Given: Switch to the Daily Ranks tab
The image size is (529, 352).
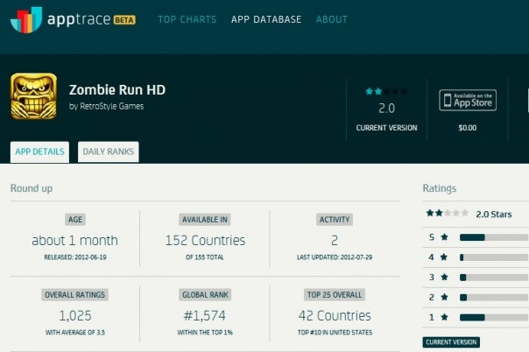Looking at the screenshot, I should [x=109, y=152].
